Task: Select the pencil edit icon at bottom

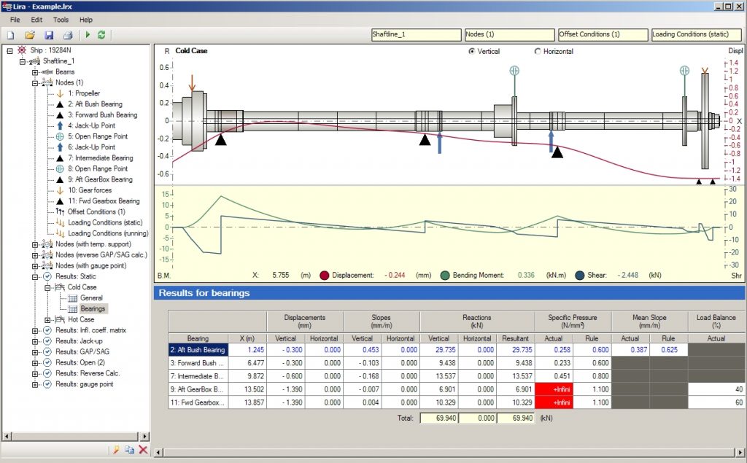Action: coord(116,450)
